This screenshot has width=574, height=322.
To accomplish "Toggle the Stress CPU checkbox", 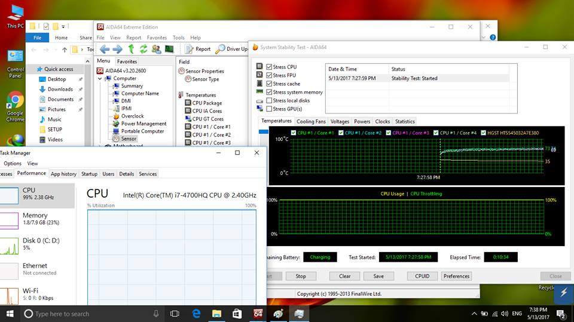I will 269,67.
